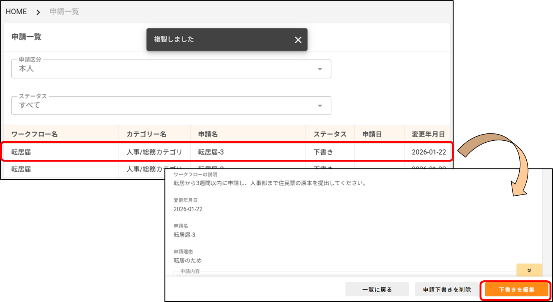Click 人事/総務カテゴリ cell in the highlighted row
This screenshot has height=302, width=553.
(154, 152)
